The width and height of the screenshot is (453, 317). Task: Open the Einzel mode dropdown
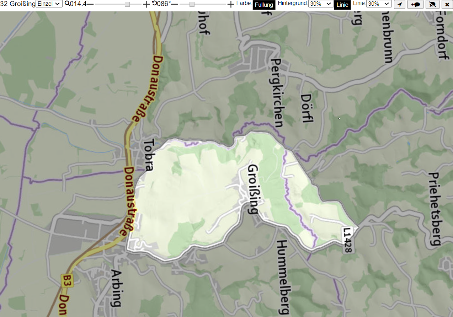49,4
